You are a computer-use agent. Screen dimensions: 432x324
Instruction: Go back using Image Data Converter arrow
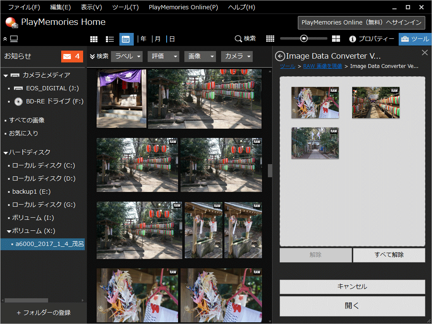[280, 56]
